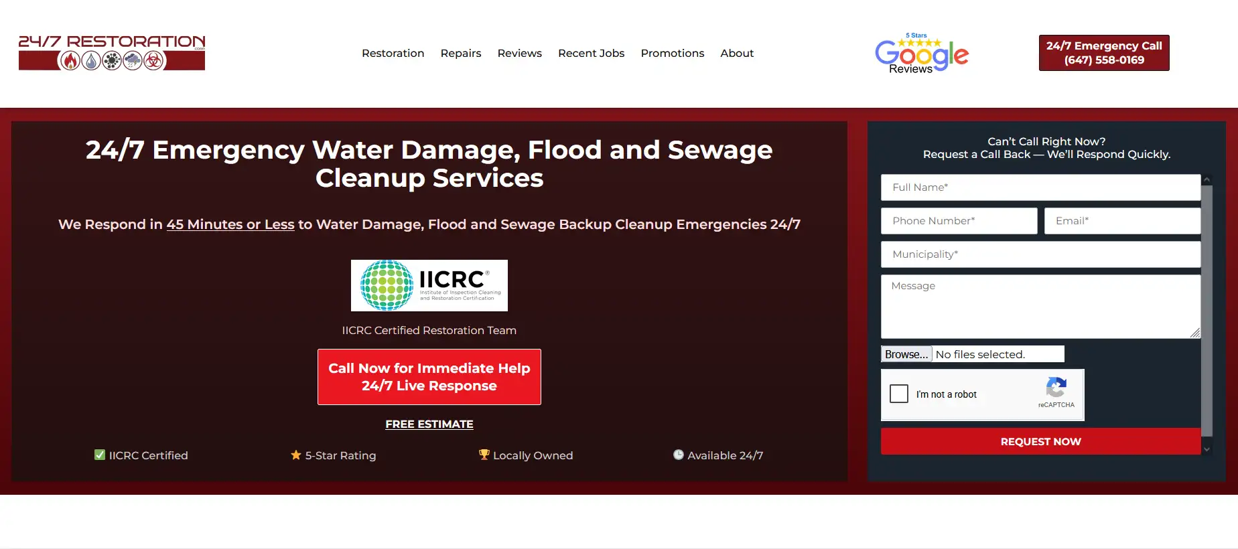The width and height of the screenshot is (1238, 549).
Task: Click the Message box resize handle
Action: [1195, 333]
